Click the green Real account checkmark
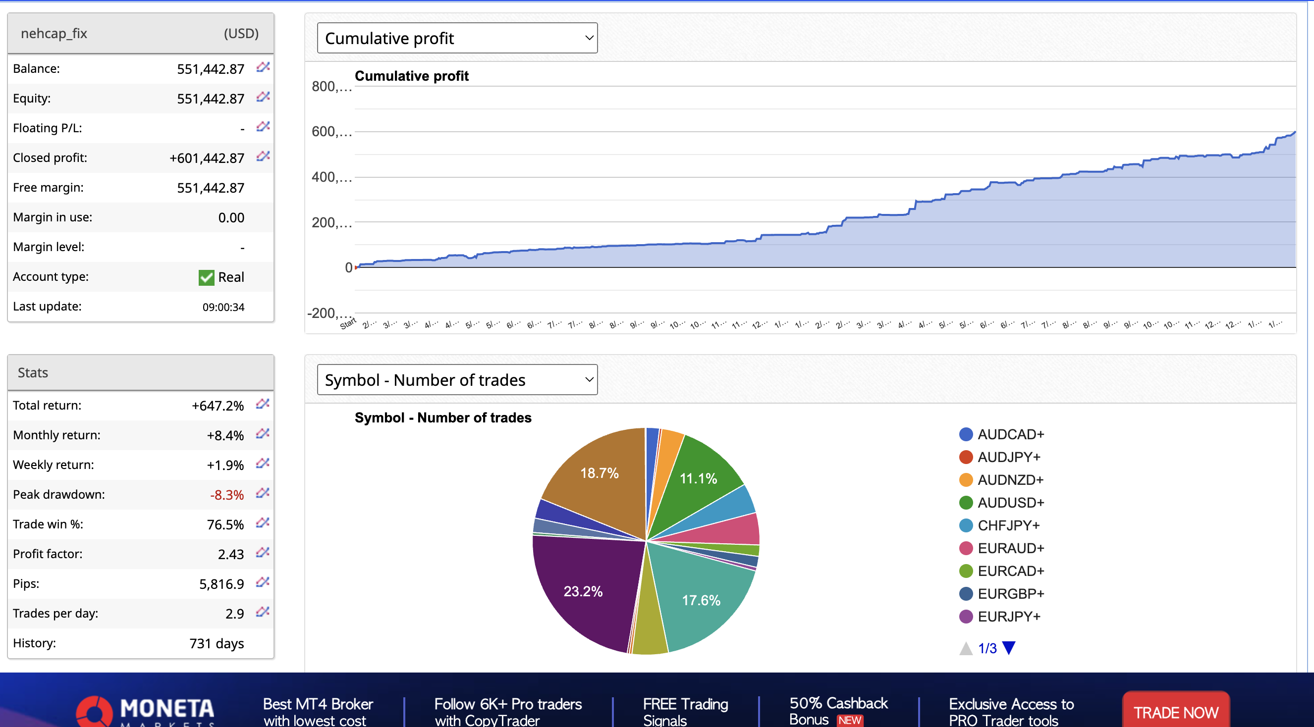The width and height of the screenshot is (1314, 727). click(x=206, y=277)
